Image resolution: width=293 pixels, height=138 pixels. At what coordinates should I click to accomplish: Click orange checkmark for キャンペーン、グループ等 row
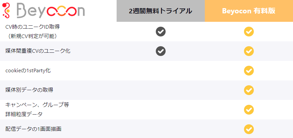pos(249,109)
